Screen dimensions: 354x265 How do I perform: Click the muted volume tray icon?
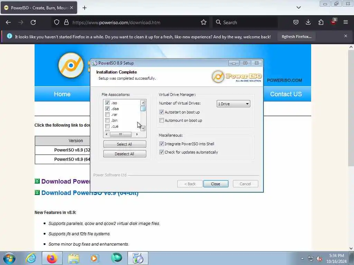[319, 259]
